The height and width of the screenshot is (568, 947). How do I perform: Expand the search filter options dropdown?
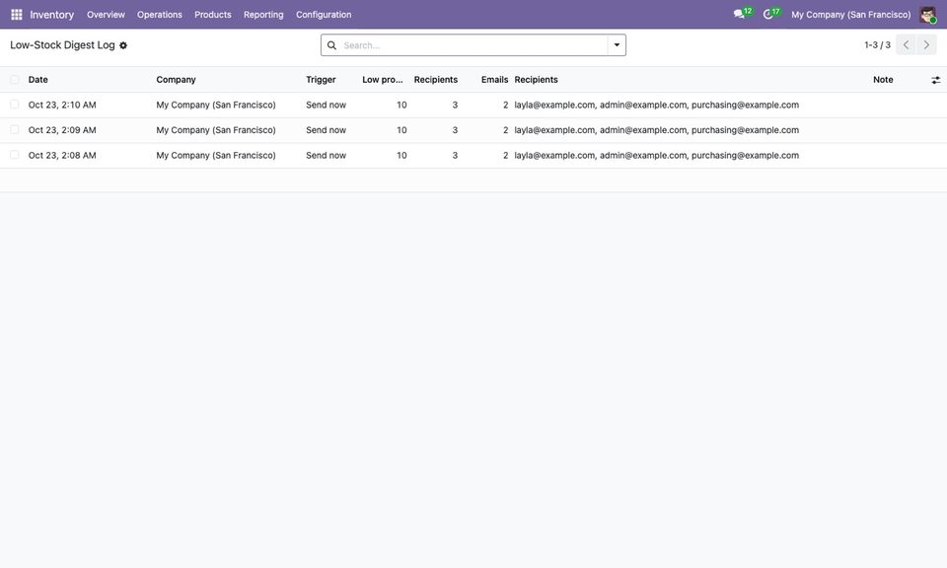[x=617, y=45]
